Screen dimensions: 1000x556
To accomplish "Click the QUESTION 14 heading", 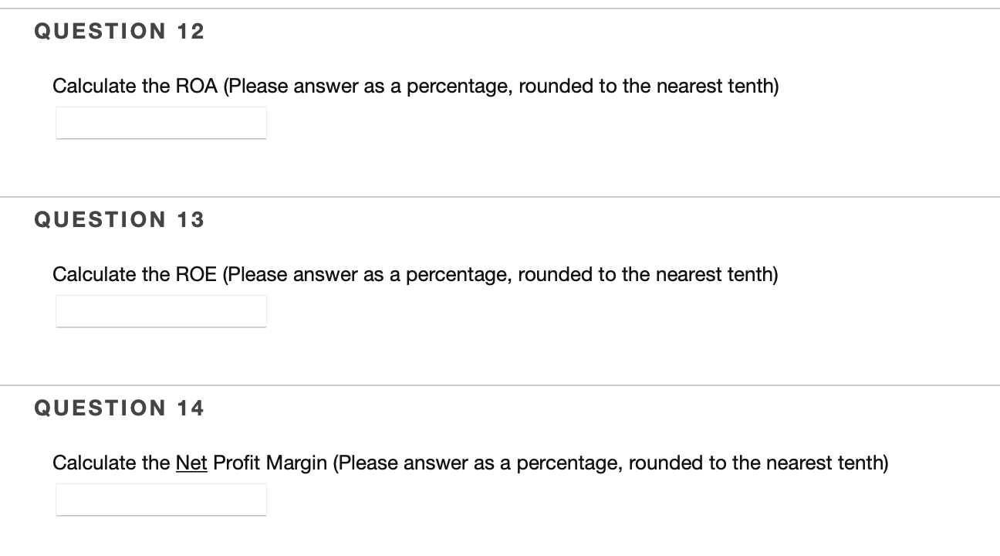I will tap(120, 408).
